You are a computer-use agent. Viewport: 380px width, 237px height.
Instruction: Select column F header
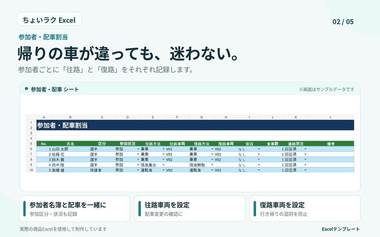(177, 117)
